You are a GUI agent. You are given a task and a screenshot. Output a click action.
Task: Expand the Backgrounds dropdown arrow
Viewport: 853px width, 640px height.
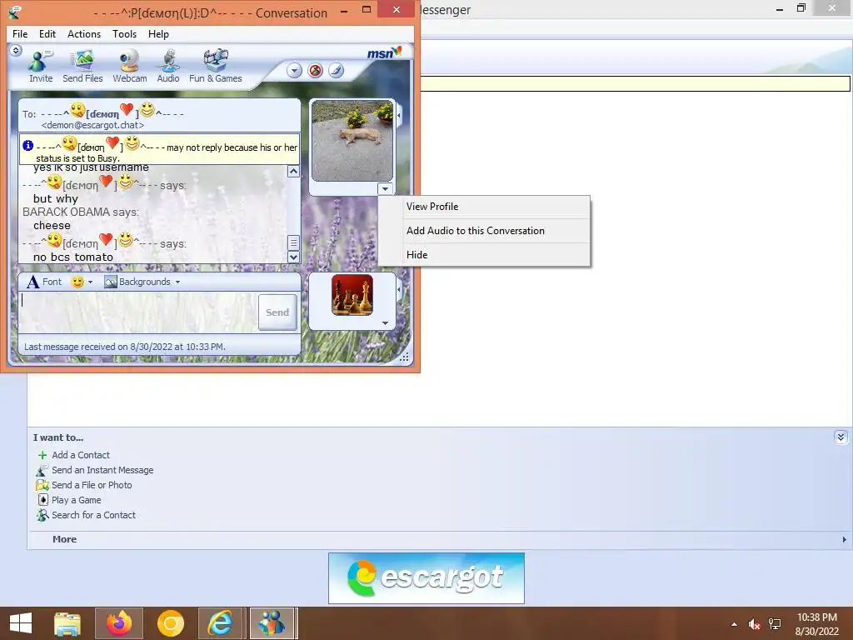(178, 282)
